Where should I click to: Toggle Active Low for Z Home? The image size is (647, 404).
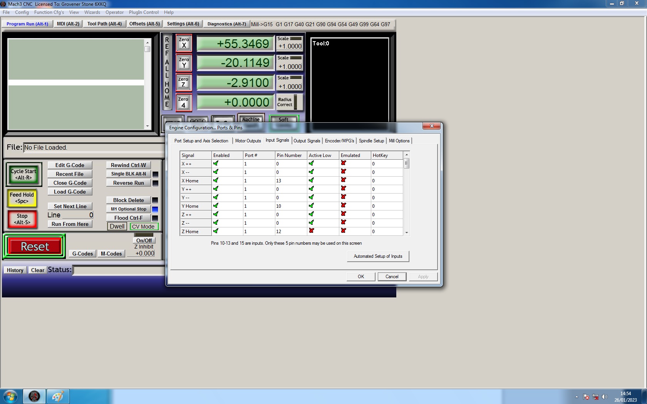tap(311, 231)
